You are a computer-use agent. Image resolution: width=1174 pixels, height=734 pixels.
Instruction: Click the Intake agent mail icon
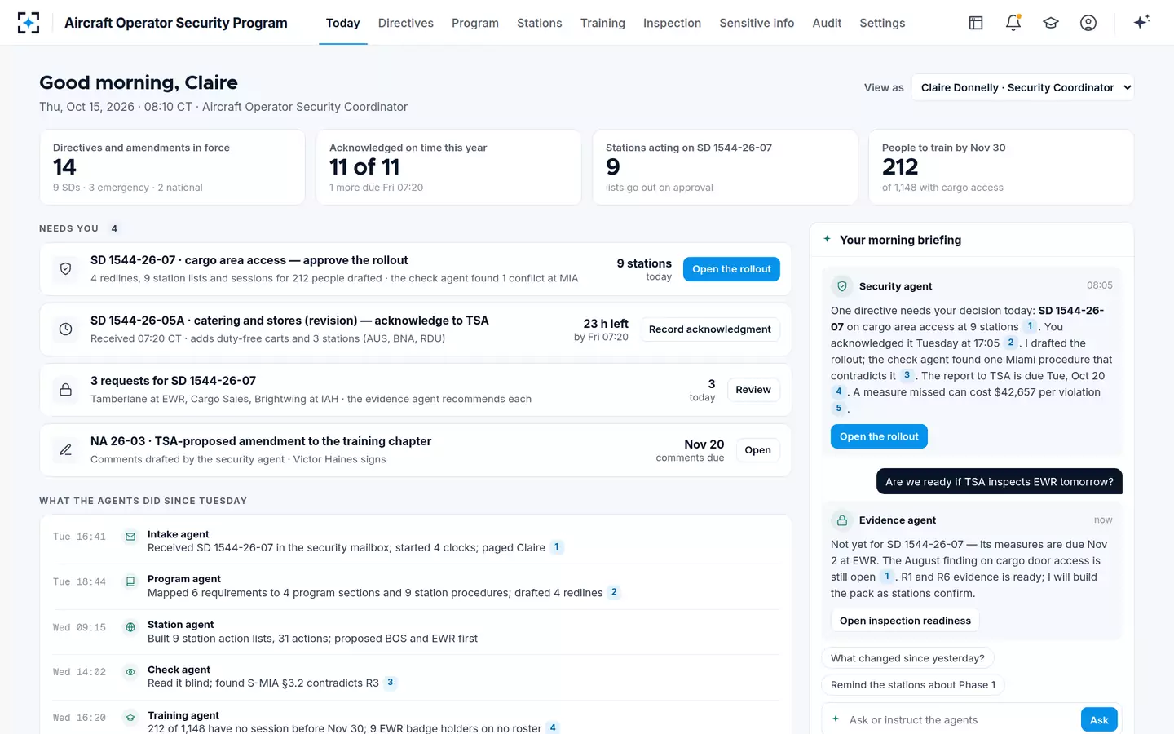pos(130,537)
